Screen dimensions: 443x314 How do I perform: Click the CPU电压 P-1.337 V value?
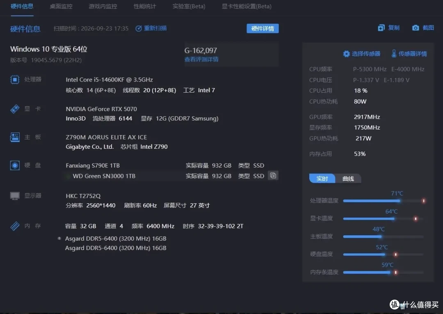[366, 80]
